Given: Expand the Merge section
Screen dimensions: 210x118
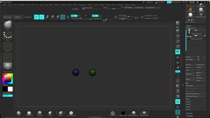Looking at the screenshot, I should [188, 99].
